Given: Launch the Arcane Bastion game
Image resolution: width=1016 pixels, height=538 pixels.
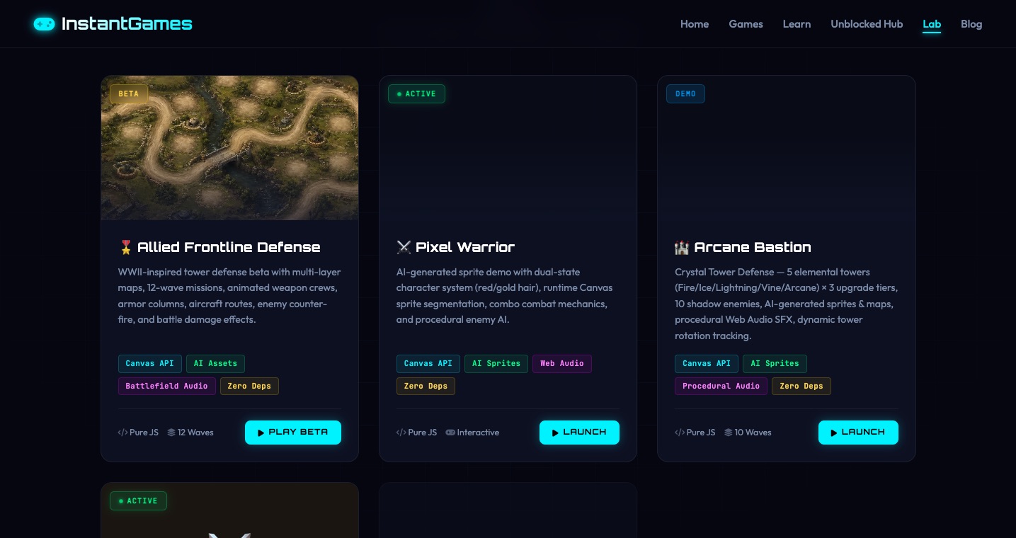Looking at the screenshot, I should click(858, 433).
